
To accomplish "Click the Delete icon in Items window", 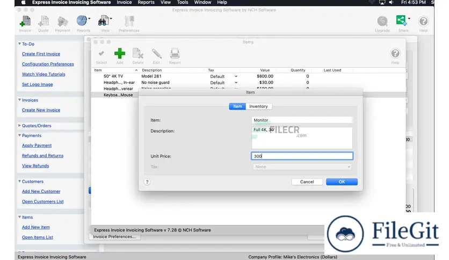I will (137, 54).
